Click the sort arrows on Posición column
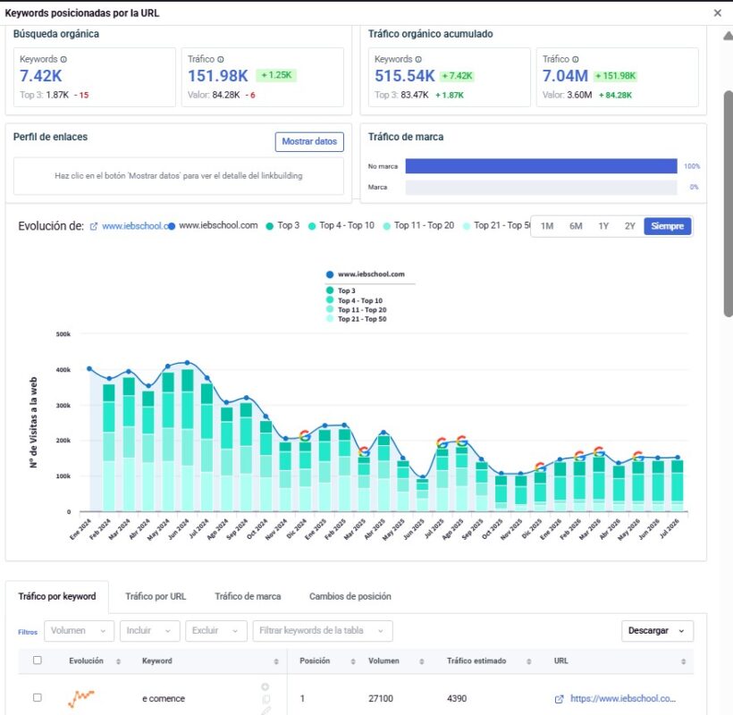733x715 pixels. (x=353, y=661)
